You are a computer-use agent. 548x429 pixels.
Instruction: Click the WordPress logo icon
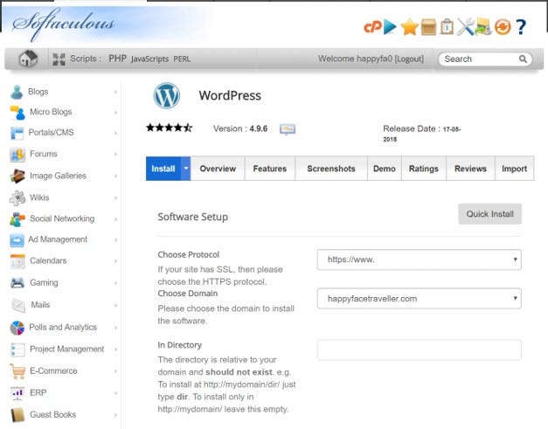click(x=167, y=95)
